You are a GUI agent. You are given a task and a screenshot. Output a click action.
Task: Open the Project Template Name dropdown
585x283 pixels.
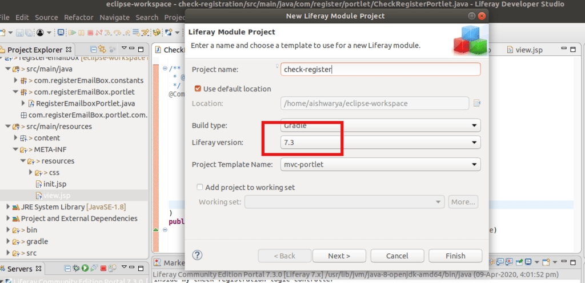click(380, 165)
